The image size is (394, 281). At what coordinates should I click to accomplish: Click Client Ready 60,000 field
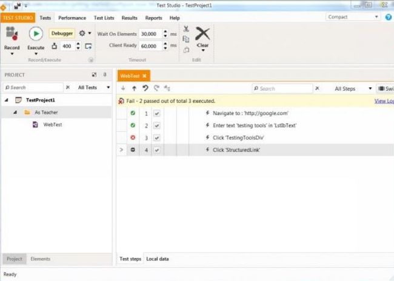(x=150, y=46)
